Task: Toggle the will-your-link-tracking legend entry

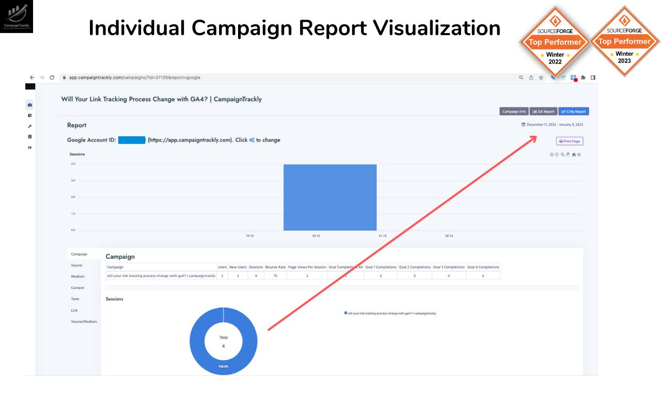Action: (x=390, y=313)
